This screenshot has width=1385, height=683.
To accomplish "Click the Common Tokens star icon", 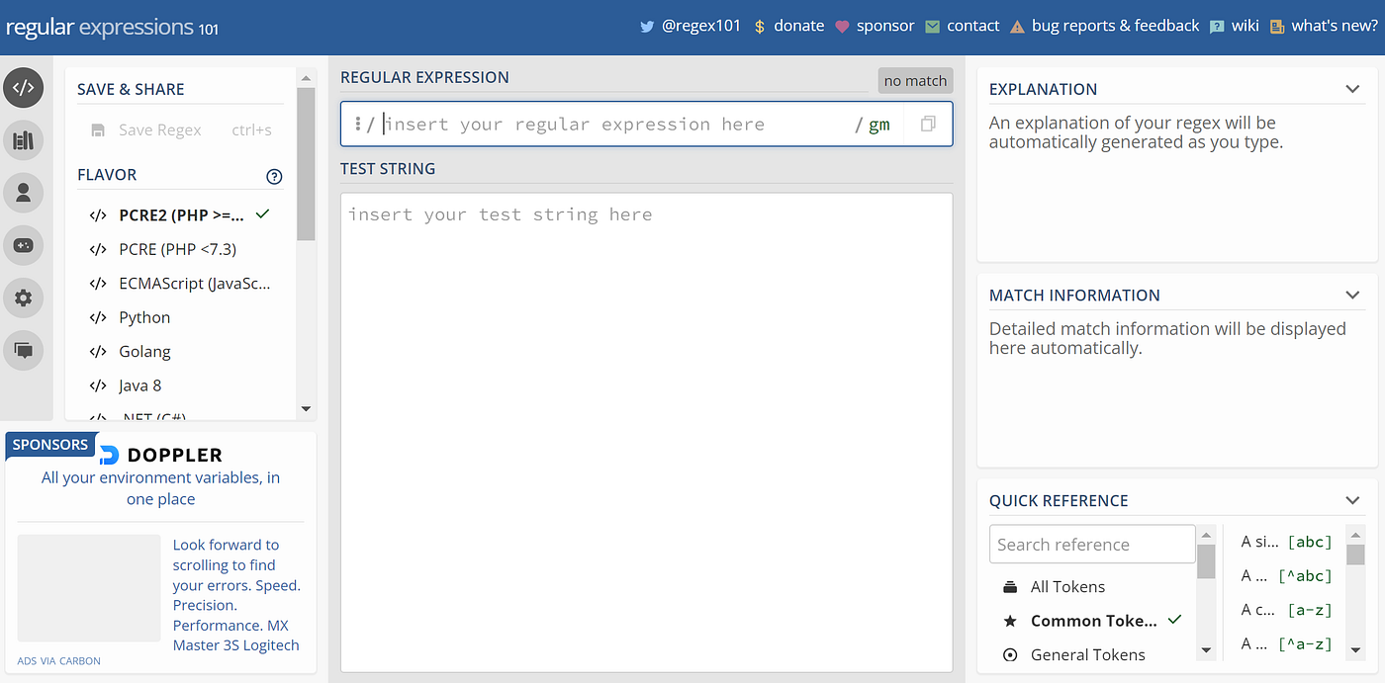I will (x=1010, y=621).
